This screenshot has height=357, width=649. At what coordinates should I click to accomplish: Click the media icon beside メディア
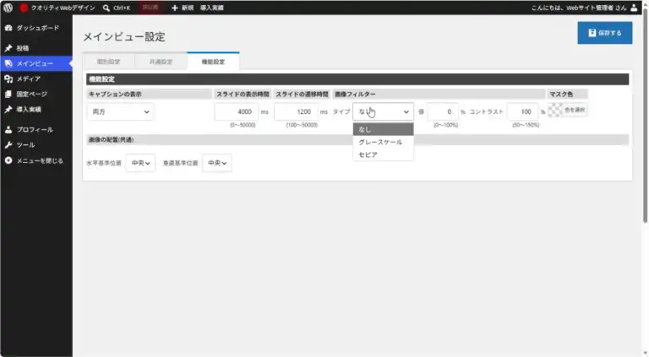8,78
